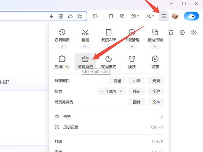Click the lightning bolt speed mode icon
This screenshot has width=203, height=152.
pyautogui.click(x=51, y=16)
